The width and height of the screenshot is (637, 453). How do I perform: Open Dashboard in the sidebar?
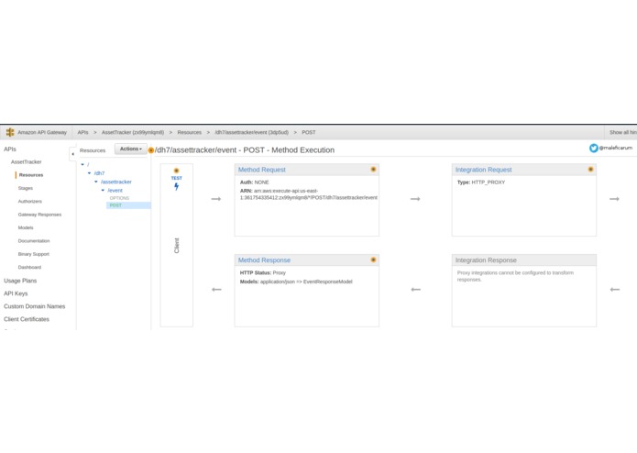29,268
